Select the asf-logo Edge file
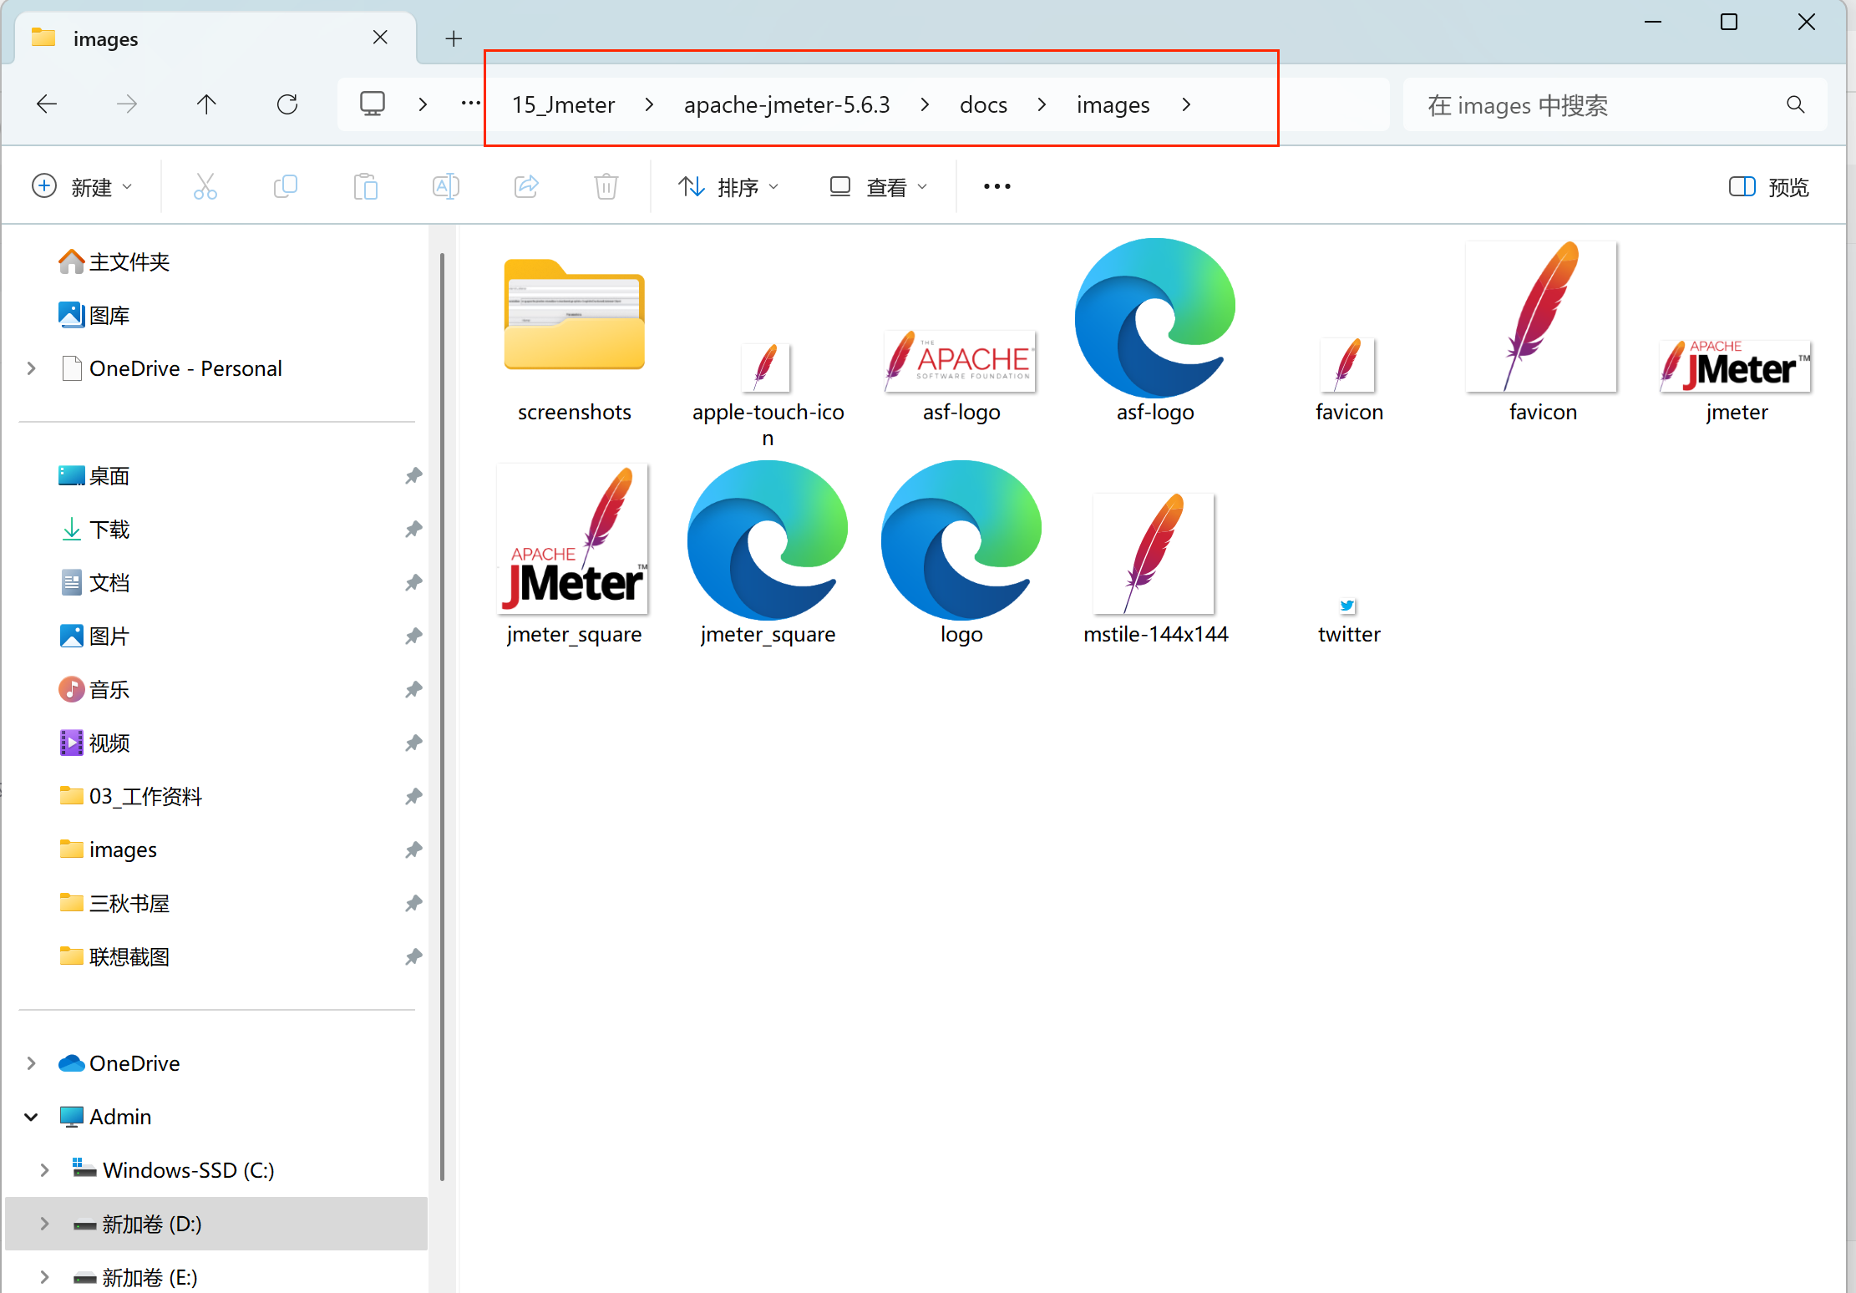This screenshot has width=1856, height=1293. click(x=1155, y=331)
